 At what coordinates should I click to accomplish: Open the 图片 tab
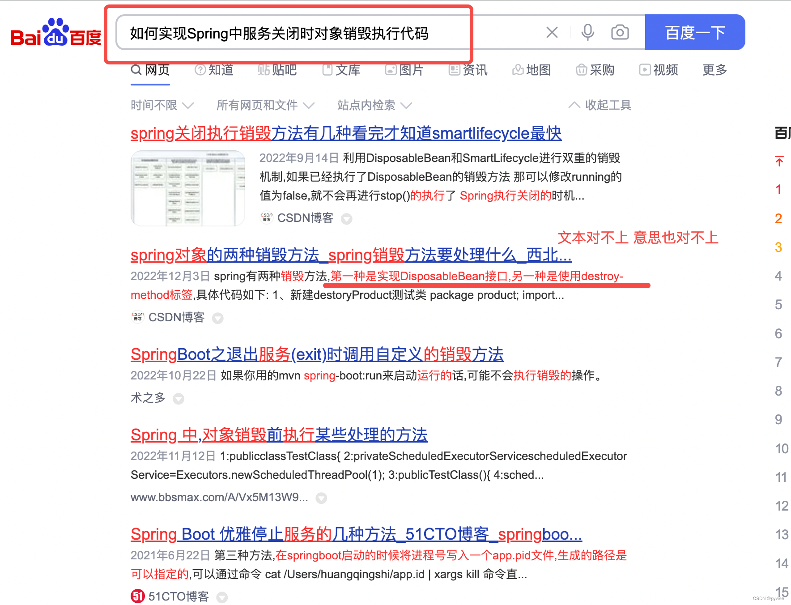coord(404,70)
